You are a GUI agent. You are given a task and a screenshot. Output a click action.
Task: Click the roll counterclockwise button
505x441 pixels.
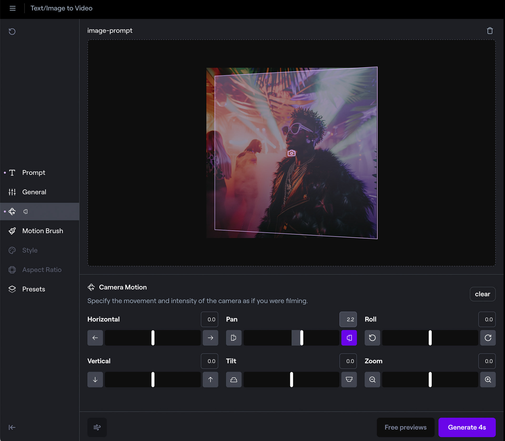tap(372, 338)
